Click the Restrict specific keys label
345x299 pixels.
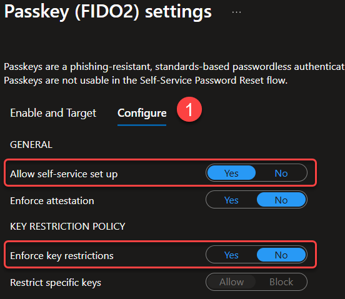tap(56, 283)
